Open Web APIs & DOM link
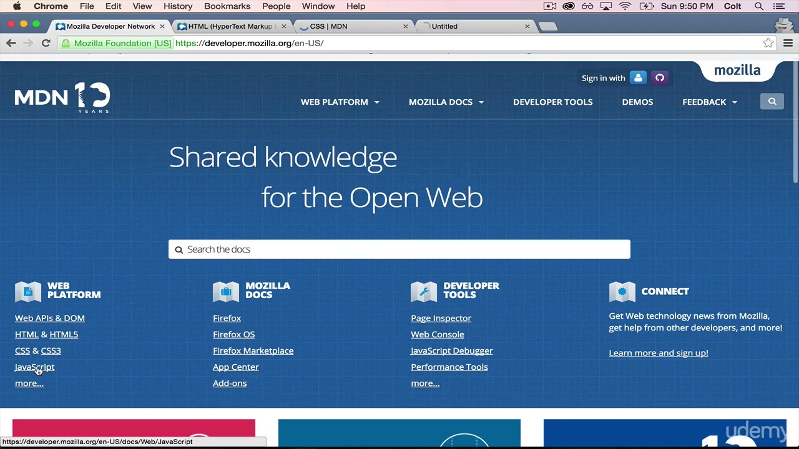Screen dimensions: 799x449 50,318
